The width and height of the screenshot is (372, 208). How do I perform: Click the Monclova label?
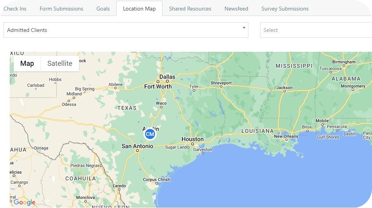pos(86,197)
